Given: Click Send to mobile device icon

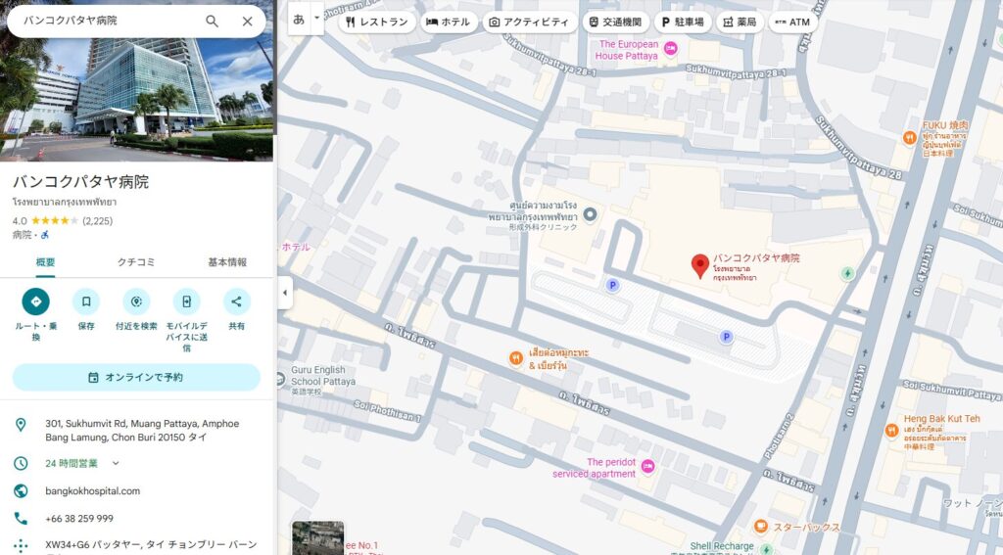Looking at the screenshot, I should 186,301.
